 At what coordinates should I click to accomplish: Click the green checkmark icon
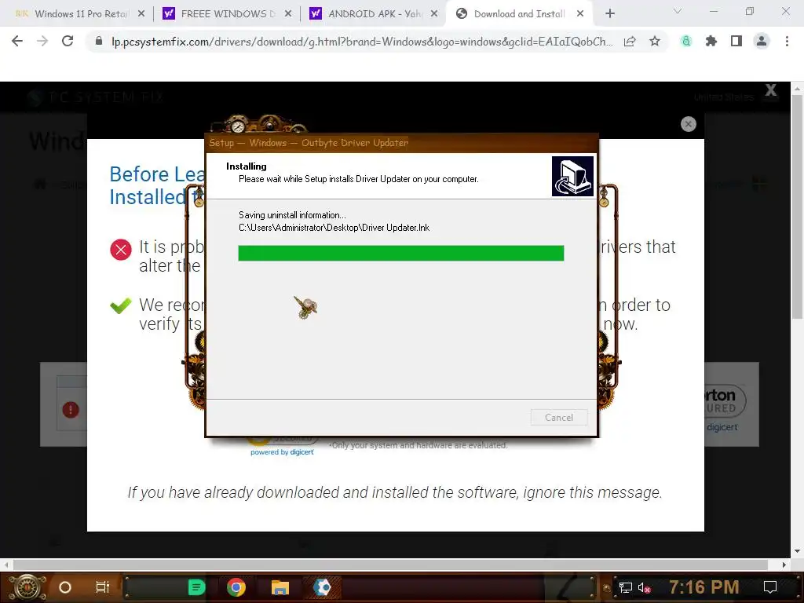(121, 305)
